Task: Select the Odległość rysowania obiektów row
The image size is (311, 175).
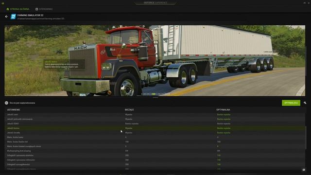Action: tap(155, 156)
